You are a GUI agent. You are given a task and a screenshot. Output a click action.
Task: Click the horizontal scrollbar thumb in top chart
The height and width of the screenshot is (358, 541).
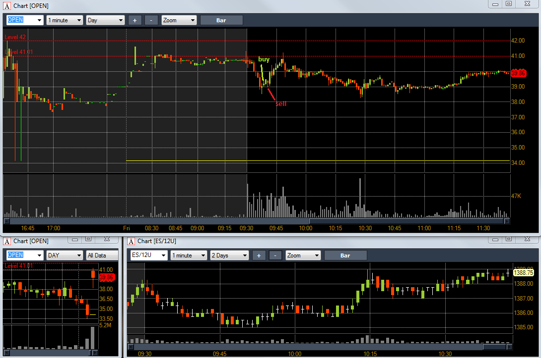coord(406,221)
